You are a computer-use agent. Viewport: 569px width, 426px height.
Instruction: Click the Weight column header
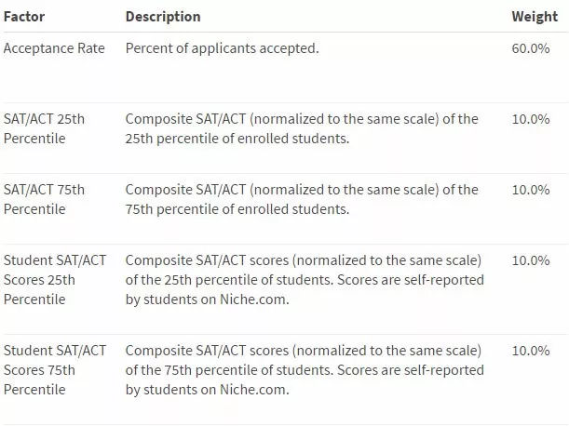[x=535, y=17]
